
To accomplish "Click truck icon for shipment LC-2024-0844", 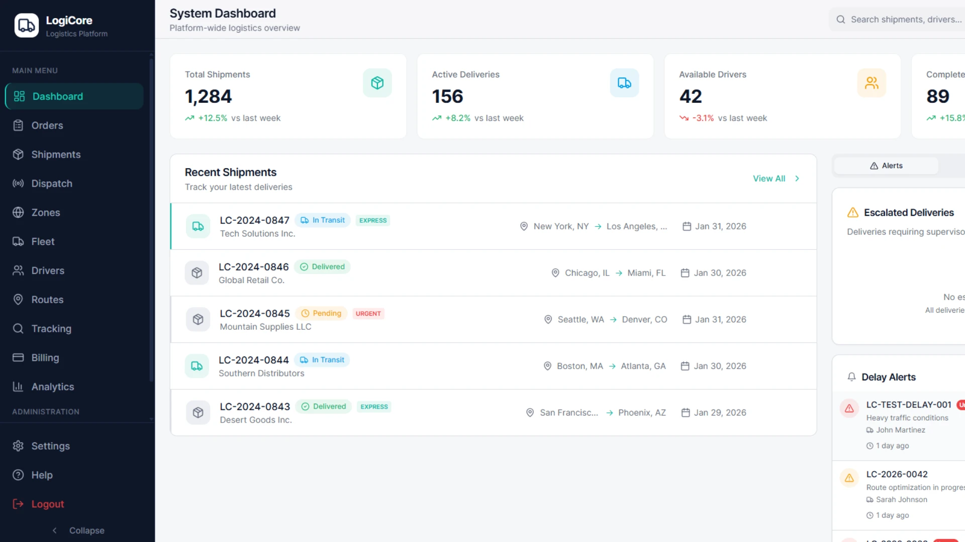I will [x=197, y=366].
